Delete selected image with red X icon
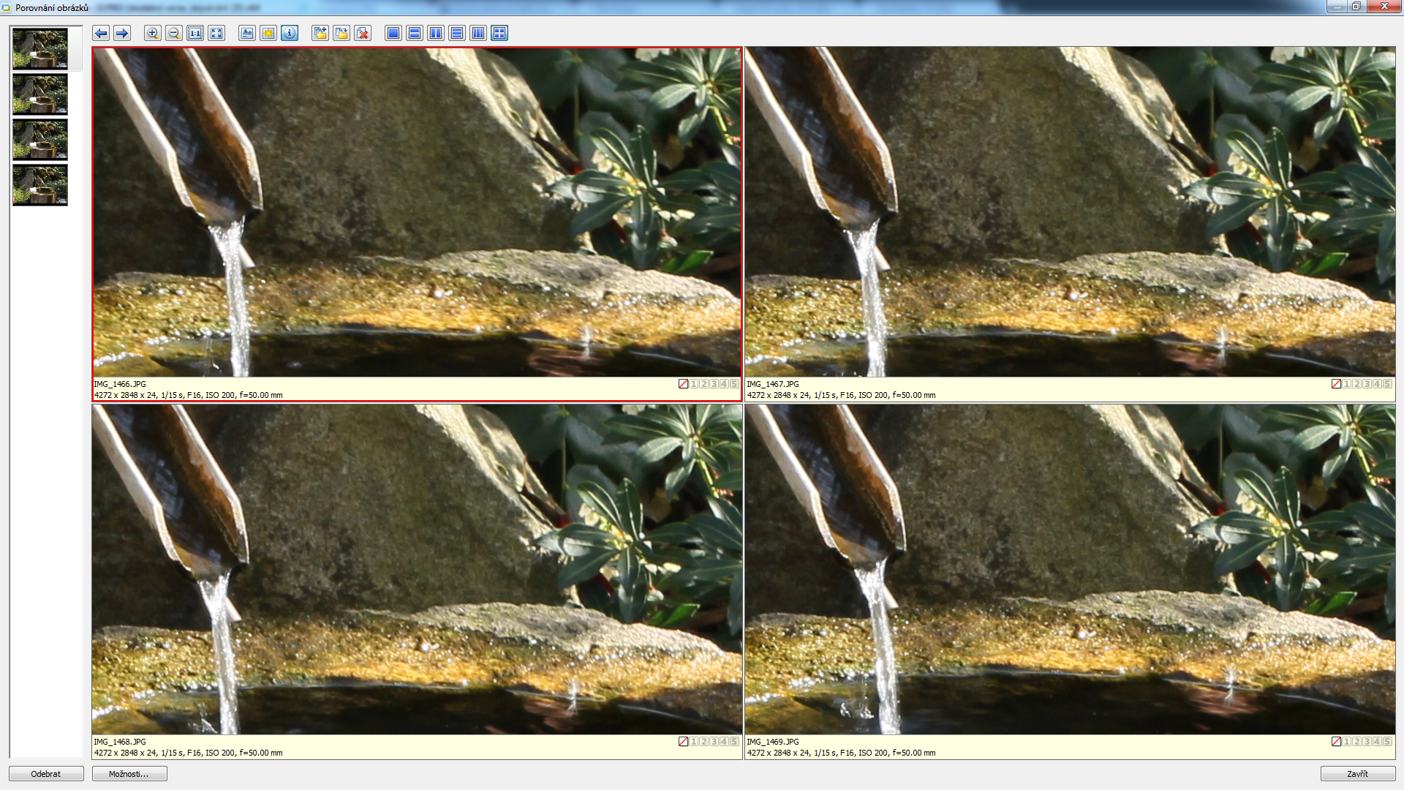This screenshot has height=790, width=1404. point(363,33)
